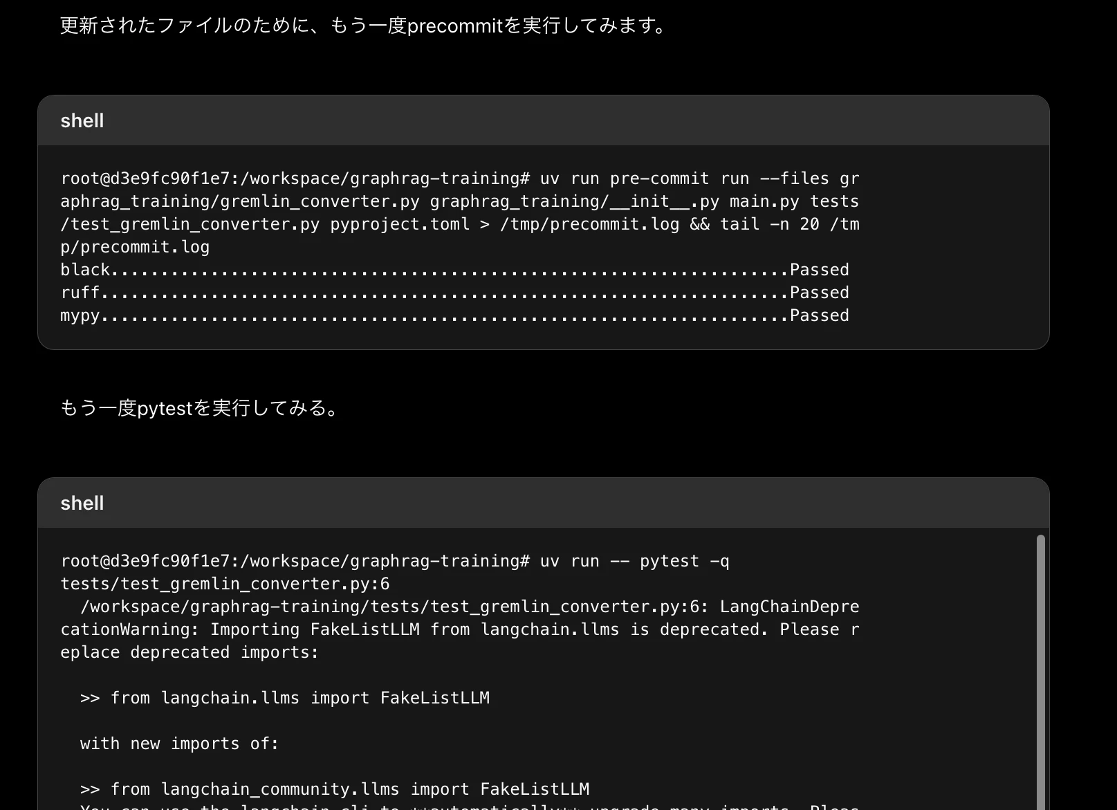
Task: Click the tests/test_gremlin_converter.py:6 line
Action: [x=225, y=584]
